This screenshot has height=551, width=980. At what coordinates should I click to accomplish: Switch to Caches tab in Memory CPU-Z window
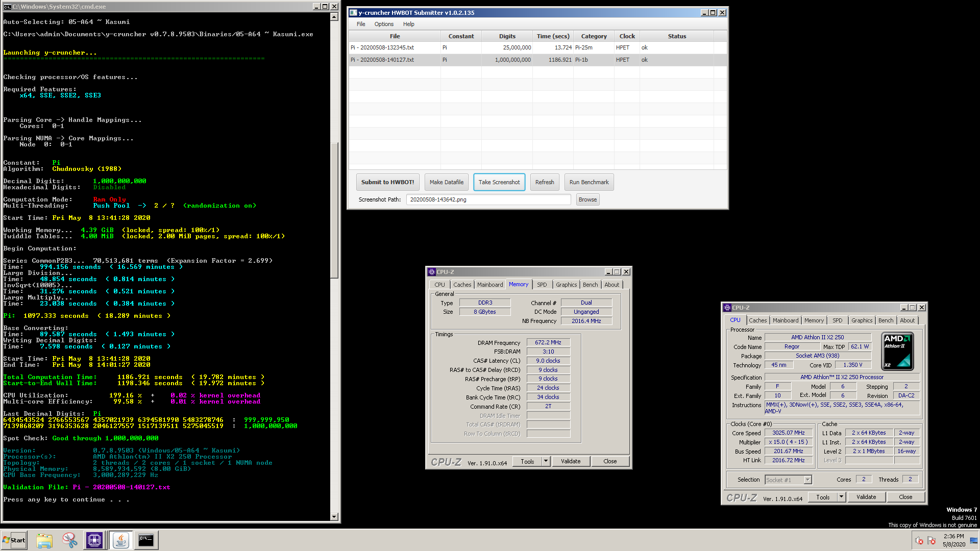click(x=462, y=285)
